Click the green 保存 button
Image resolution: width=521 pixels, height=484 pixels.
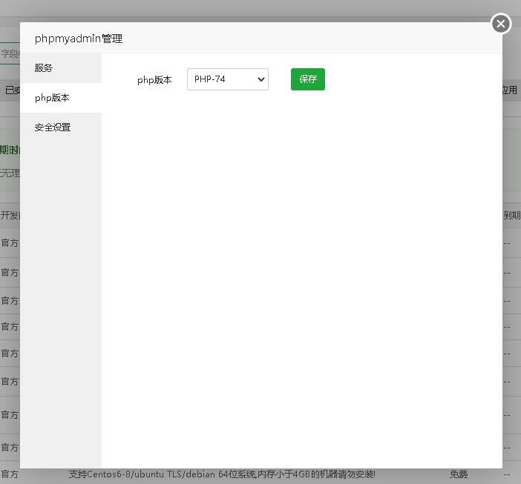pyautogui.click(x=308, y=79)
